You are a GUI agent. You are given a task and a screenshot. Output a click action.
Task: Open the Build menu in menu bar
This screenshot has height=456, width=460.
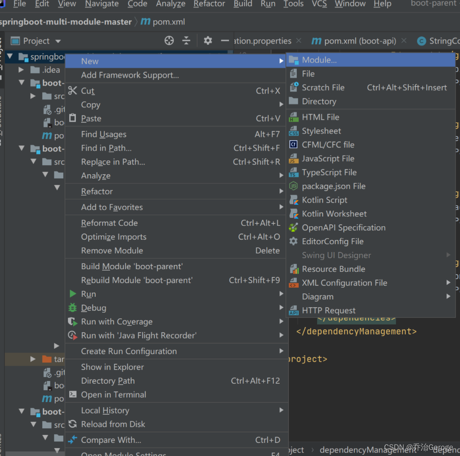(243, 4)
